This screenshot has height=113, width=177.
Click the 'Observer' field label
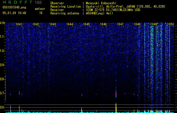click(57, 3)
